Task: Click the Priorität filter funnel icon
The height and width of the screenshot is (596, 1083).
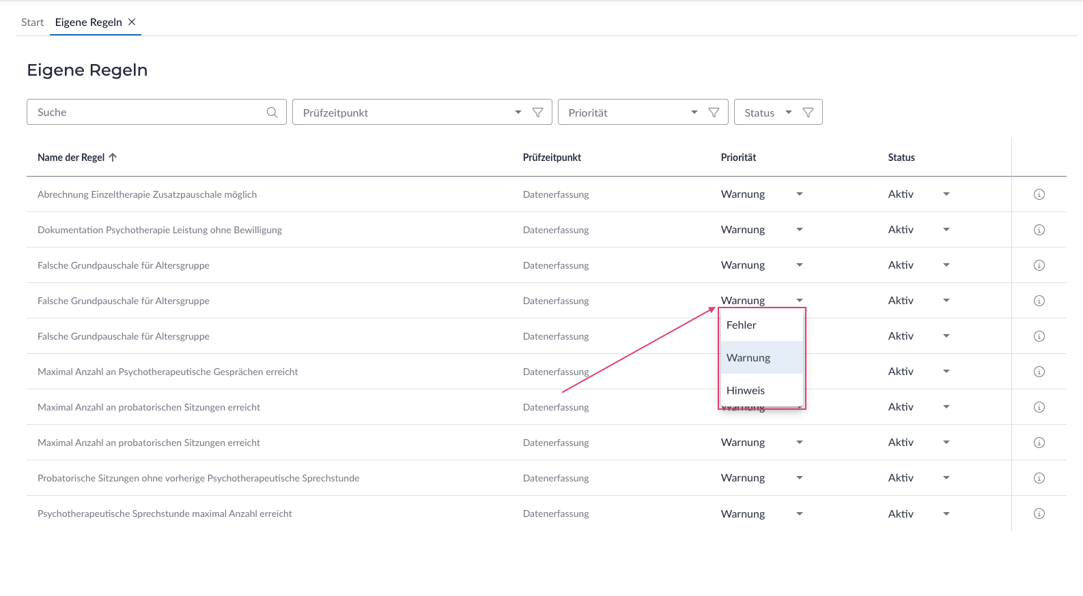Action: [x=714, y=113]
